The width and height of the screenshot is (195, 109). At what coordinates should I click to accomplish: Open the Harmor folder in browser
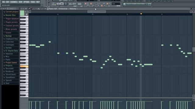9,48
